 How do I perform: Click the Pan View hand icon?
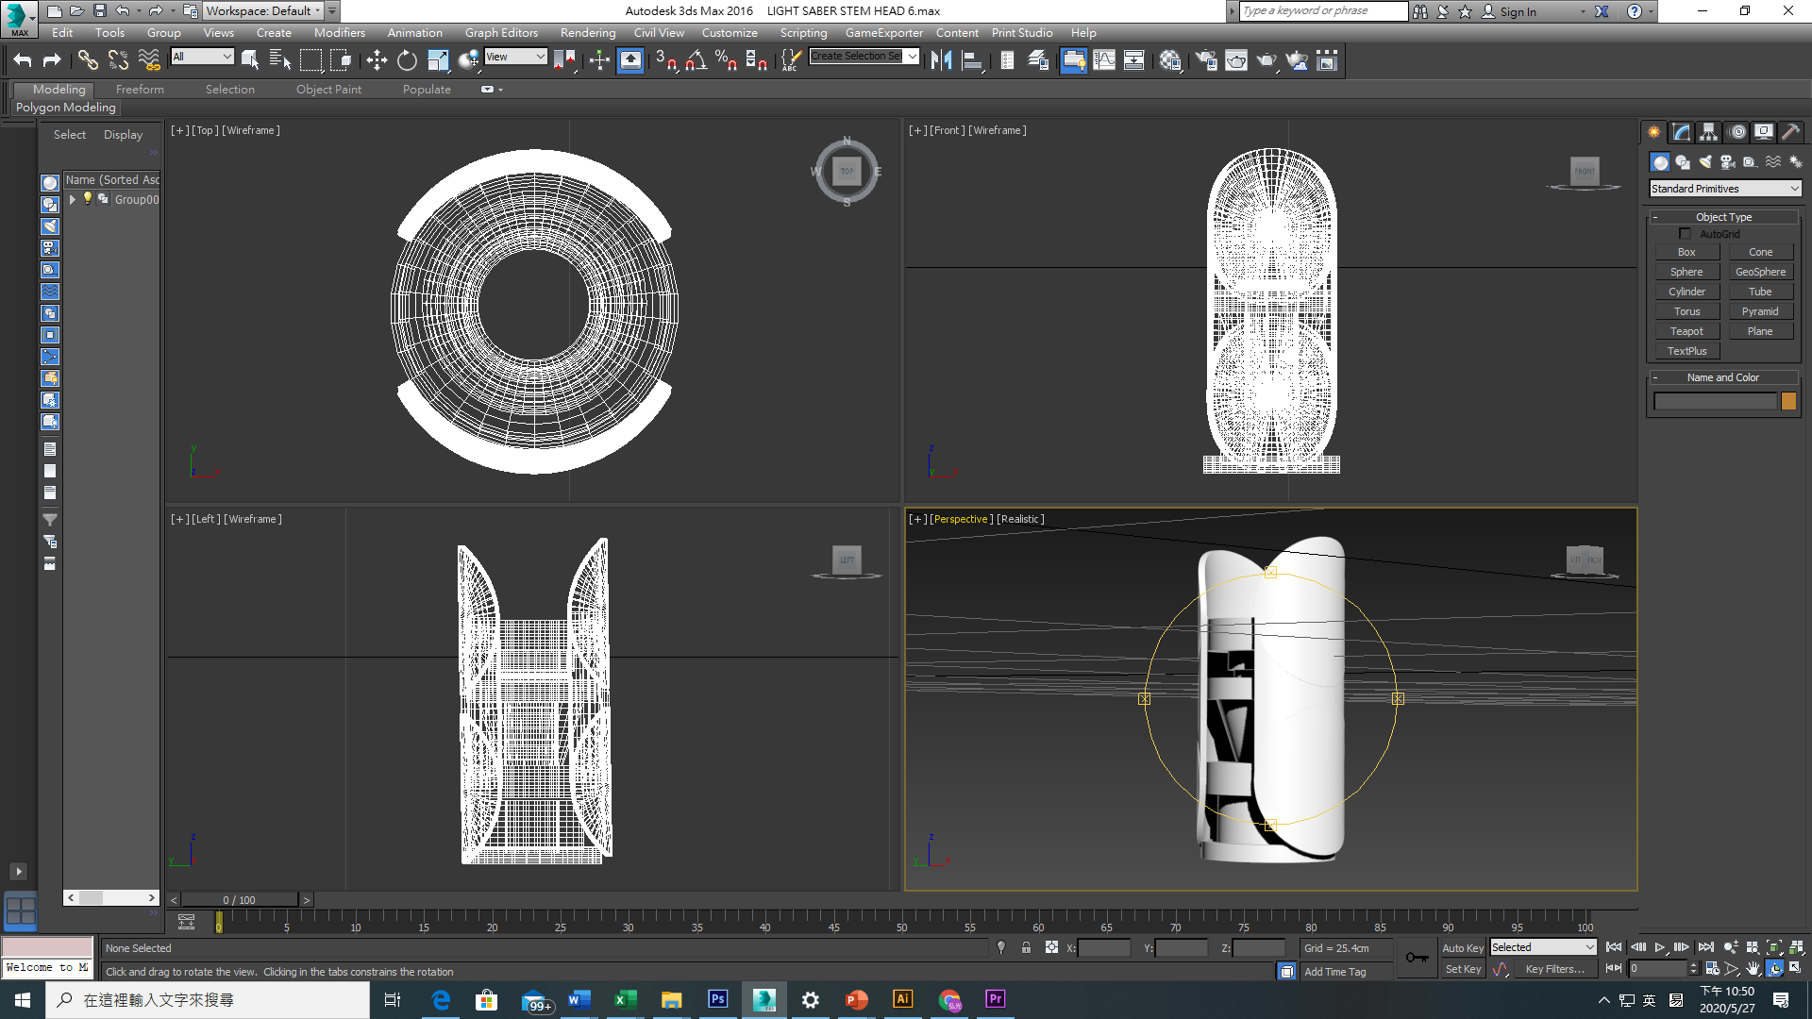point(1753,969)
